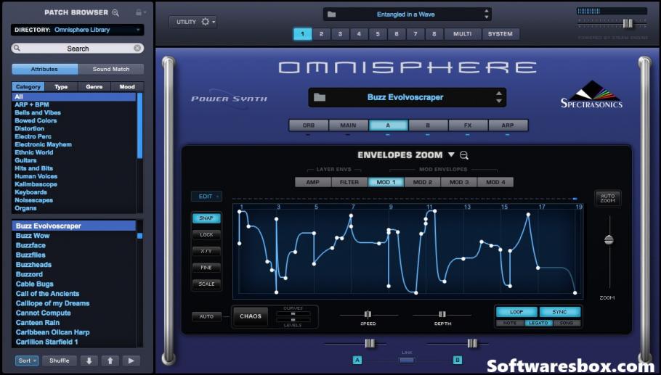Viewport: 661px width, 375px height.
Task: Click the CHAOS button
Action: [x=251, y=316]
